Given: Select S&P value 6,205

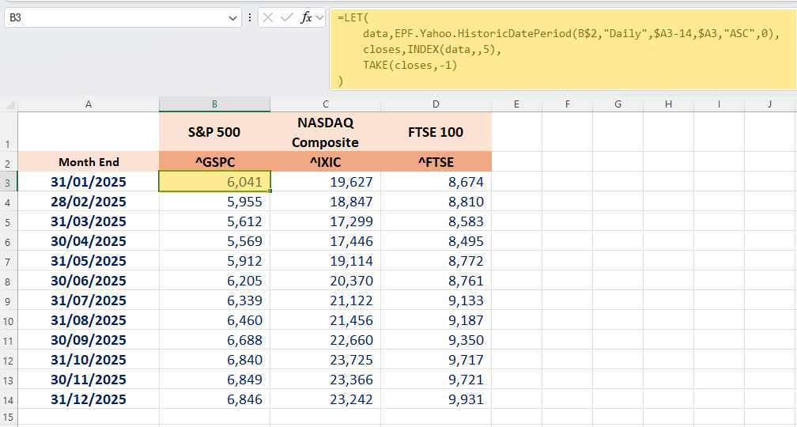Looking at the screenshot, I should point(214,281).
